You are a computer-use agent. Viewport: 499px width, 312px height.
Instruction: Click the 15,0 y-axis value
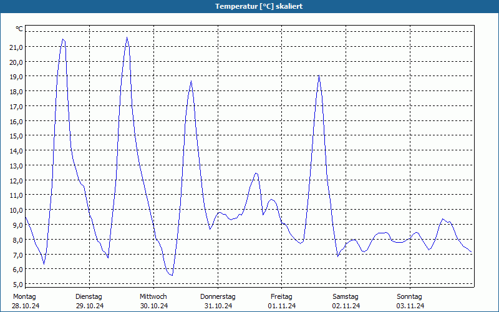(16, 136)
